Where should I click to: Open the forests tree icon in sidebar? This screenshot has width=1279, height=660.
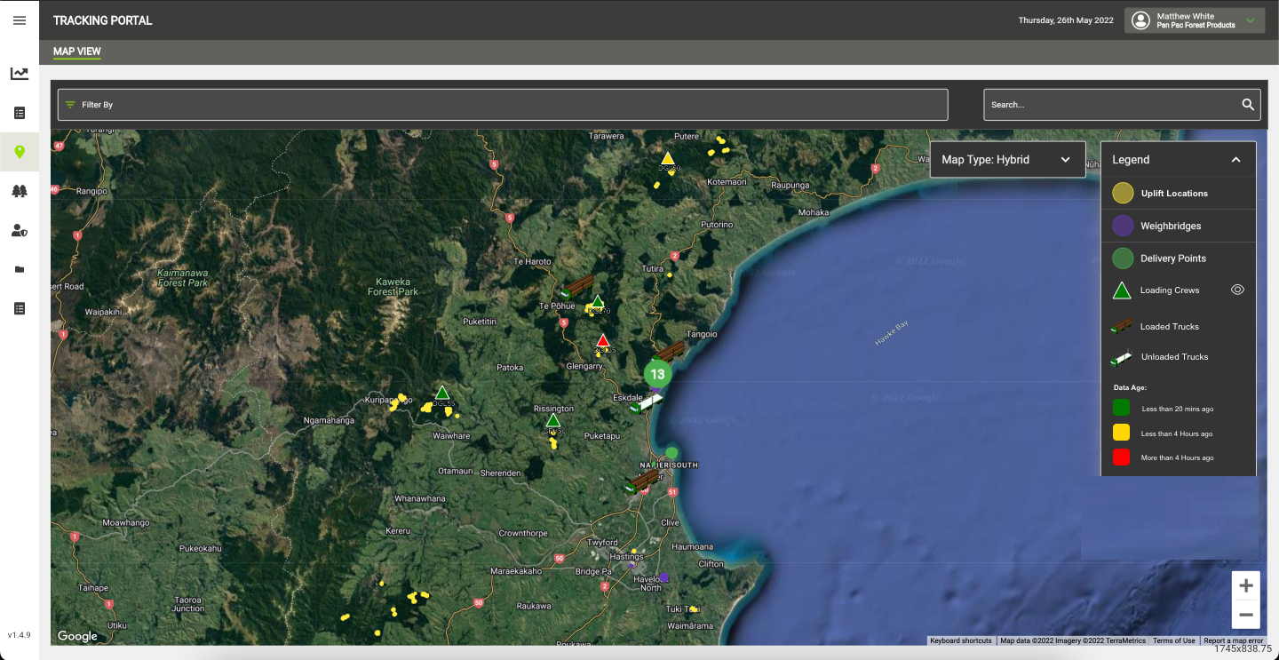pyautogui.click(x=19, y=191)
